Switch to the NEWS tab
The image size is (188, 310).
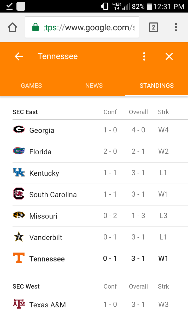tap(94, 86)
